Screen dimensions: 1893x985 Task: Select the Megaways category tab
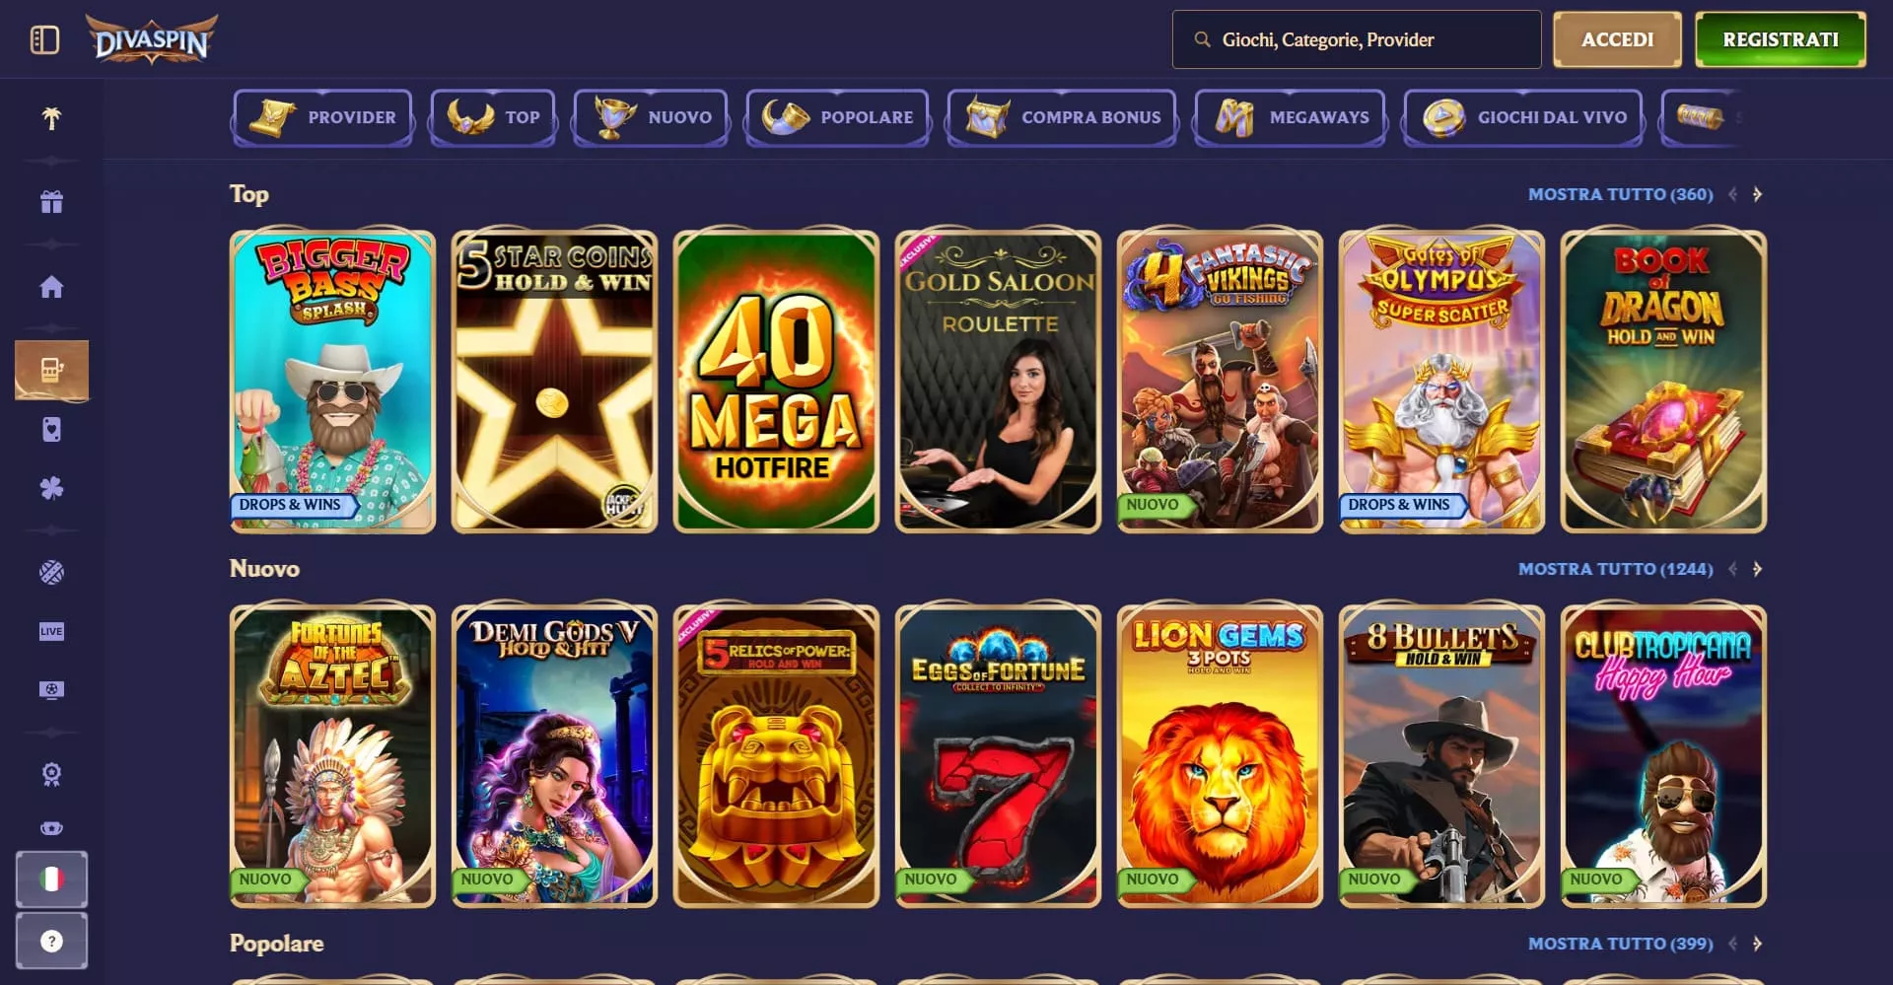[1290, 117]
